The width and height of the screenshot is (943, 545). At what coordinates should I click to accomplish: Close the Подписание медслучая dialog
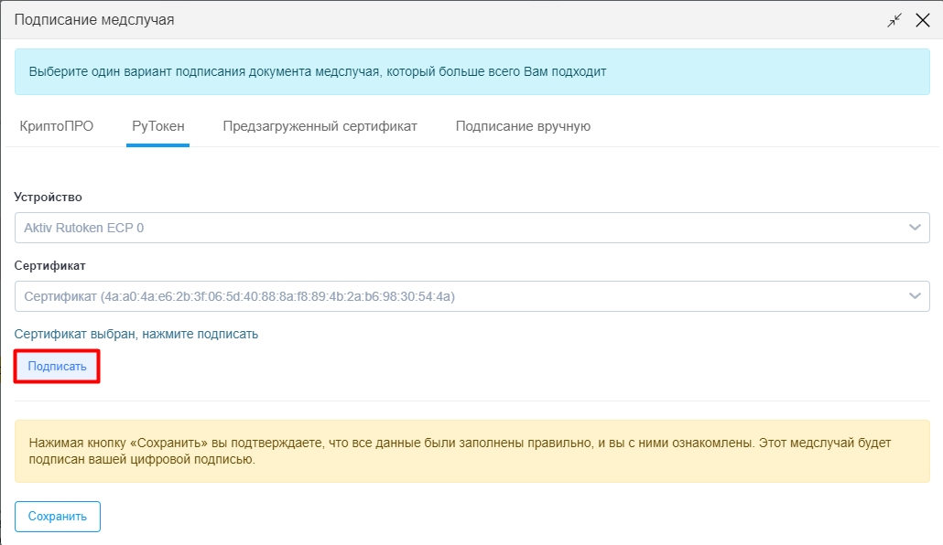tap(923, 20)
